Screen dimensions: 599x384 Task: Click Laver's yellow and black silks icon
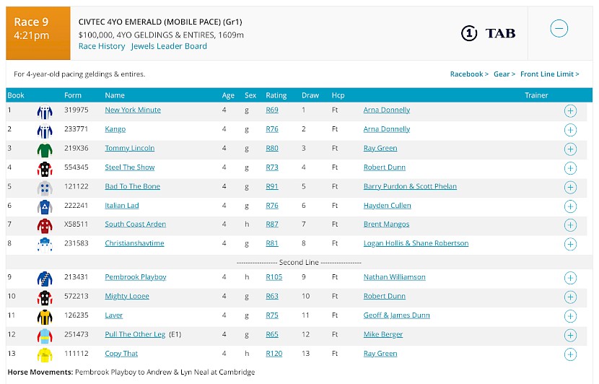click(x=45, y=316)
